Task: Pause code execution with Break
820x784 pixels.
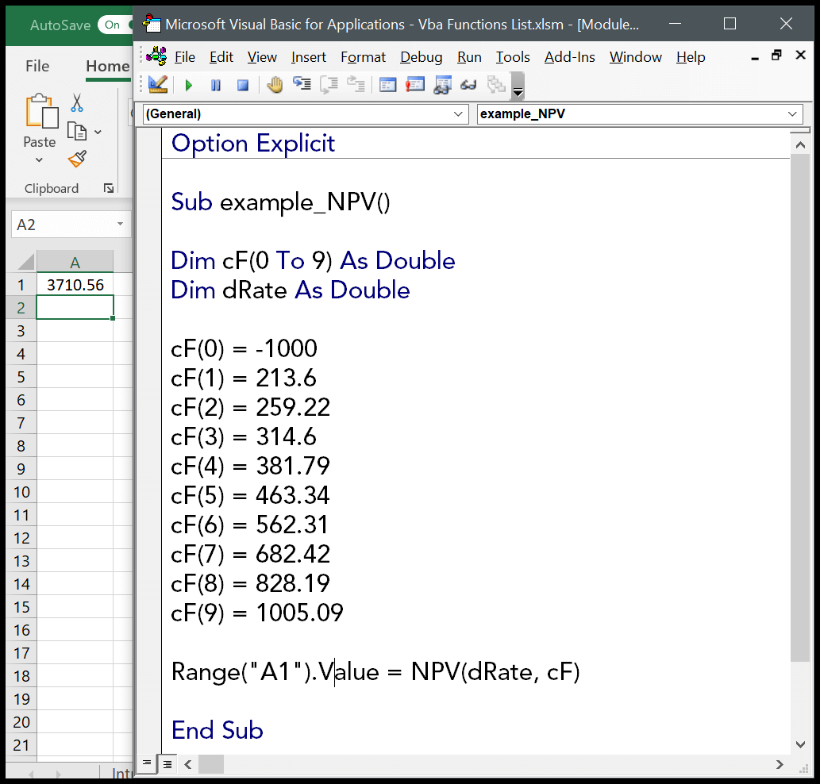Action: point(215,84)
